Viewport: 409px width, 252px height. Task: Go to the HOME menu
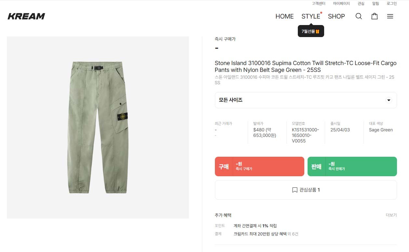point(284,16)
